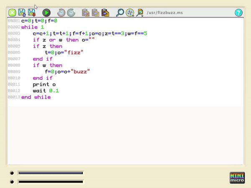Click the Mini Micro logo
Screen dimensions: 251x188
pyautogui.click(x=237, y=178)
